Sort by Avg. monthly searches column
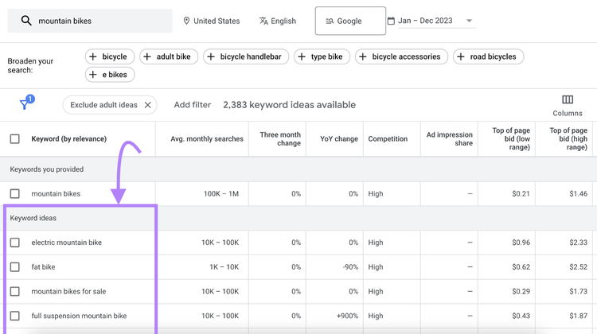Viewport: 597px width, 334px height. pyautogui.click(x=207, y=139)
